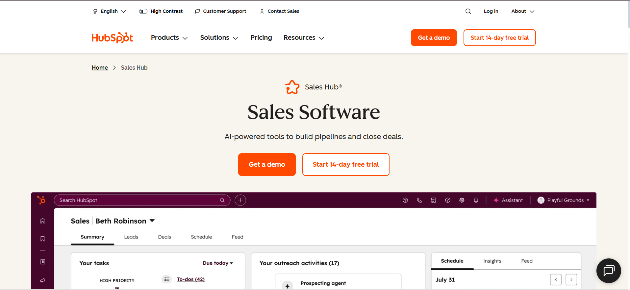Viewport: 630px width, 290px height.
Task: Click the July 31 date label
Action: coord(445,280)
